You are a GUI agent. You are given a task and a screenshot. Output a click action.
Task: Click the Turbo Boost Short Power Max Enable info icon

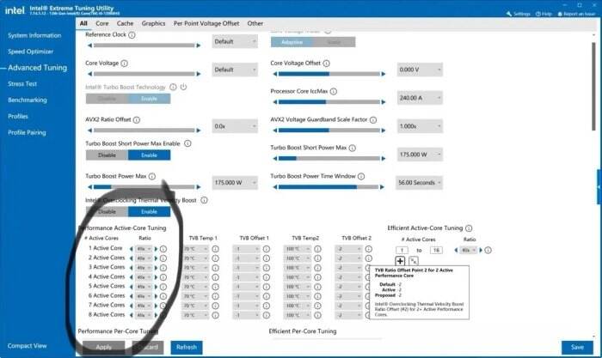tap(187, 143)
